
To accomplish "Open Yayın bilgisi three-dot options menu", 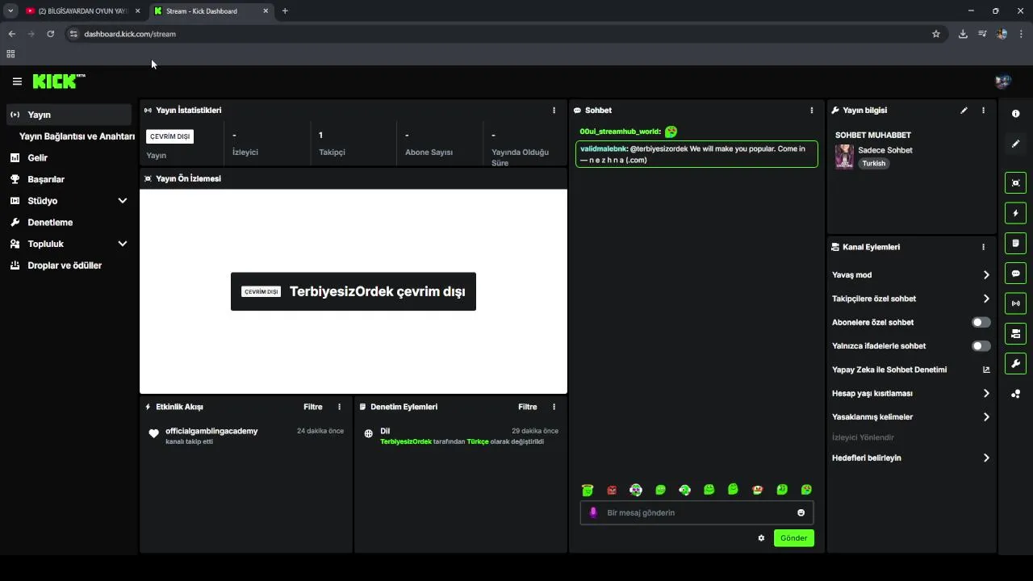I will (983, 111).
